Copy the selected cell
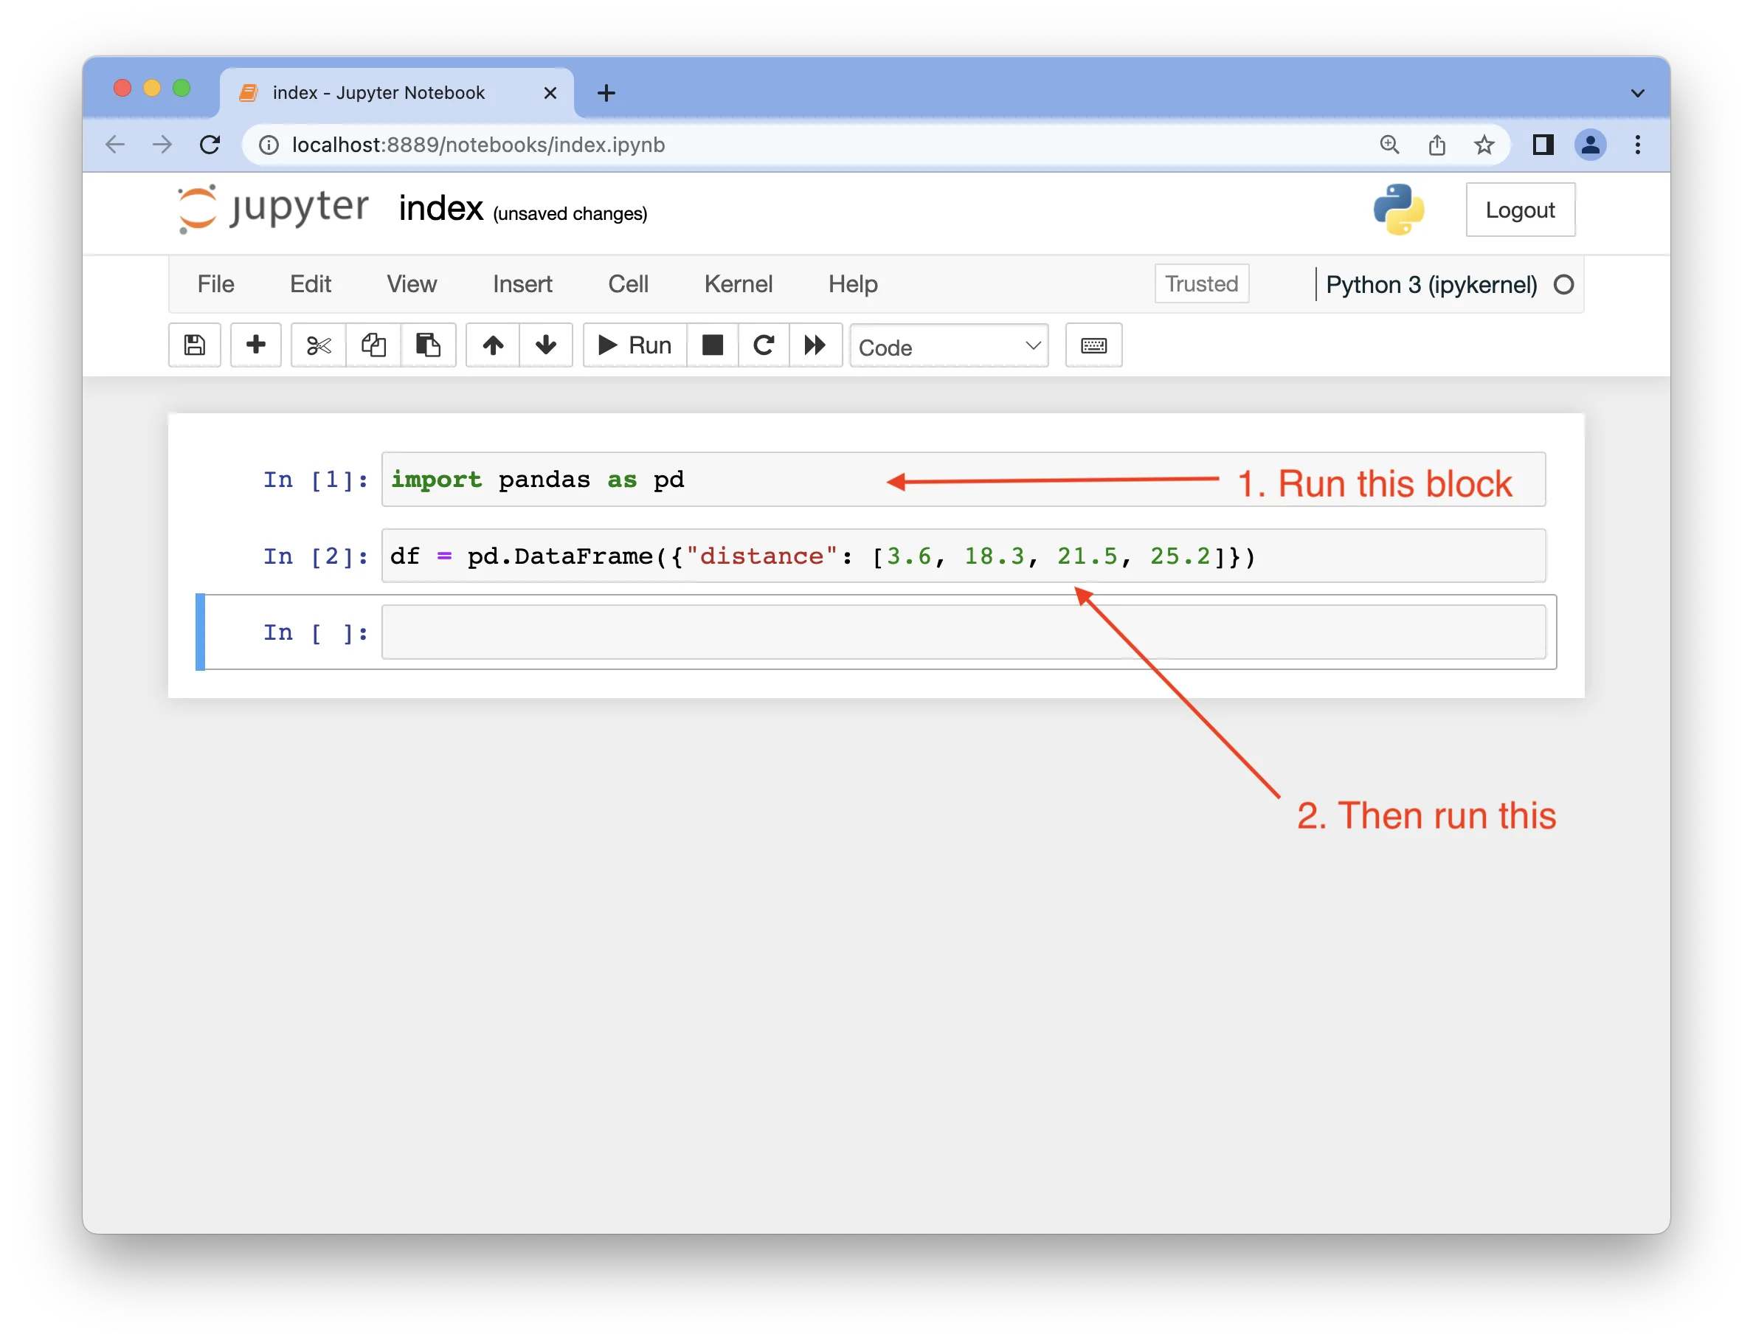This screenshot has height=1343, width=1753. pyautogui.click(x=373, y=345)
